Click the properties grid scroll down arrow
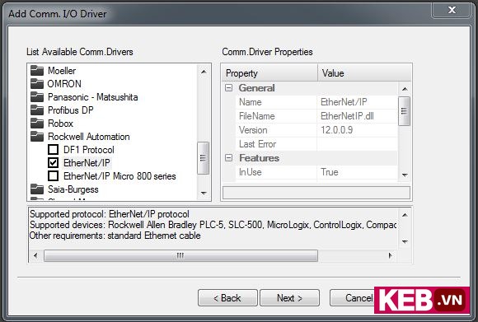This screenshot has width=478, height=322. [405, 175]
